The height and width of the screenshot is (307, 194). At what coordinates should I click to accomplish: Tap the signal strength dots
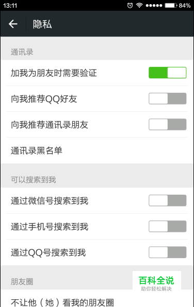tap(154, 6)
